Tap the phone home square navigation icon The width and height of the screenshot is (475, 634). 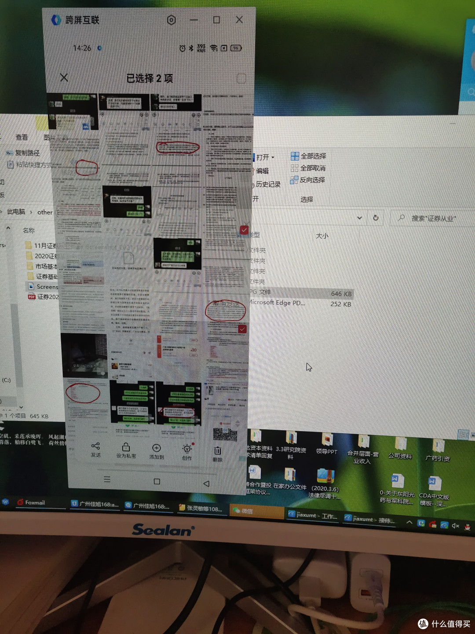click(x=157, y=481)
